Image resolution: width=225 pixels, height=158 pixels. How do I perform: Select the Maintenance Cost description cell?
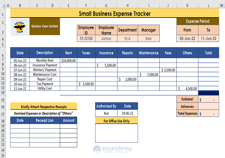pos(45,75)
